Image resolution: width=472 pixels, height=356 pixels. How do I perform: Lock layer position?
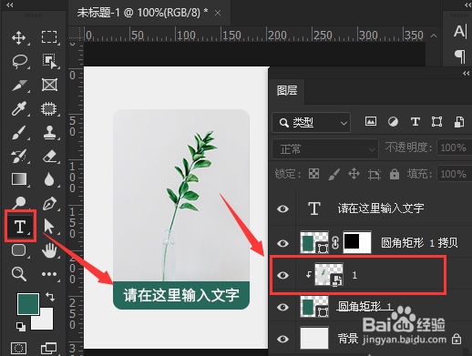(354, 174)
